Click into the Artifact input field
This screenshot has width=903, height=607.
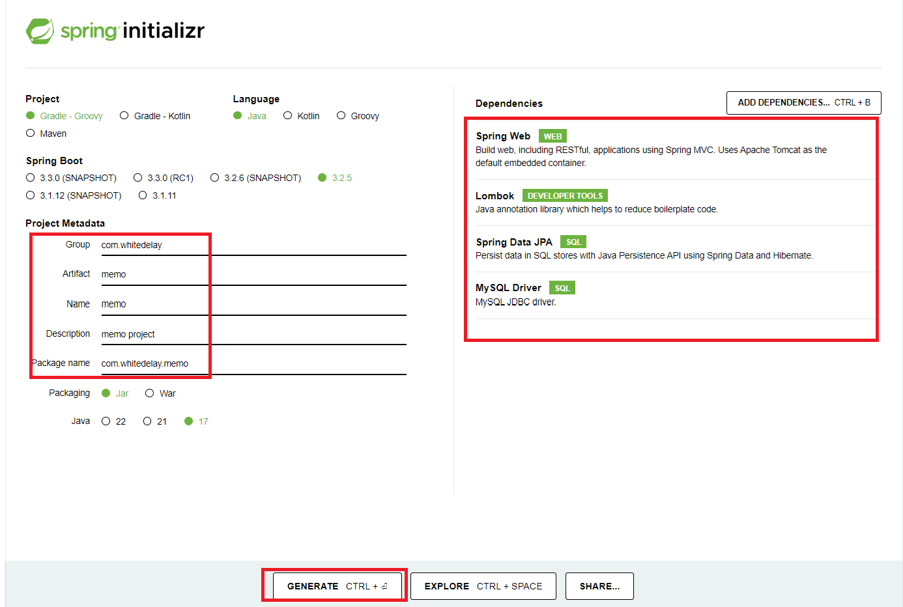tap(253, 274)
